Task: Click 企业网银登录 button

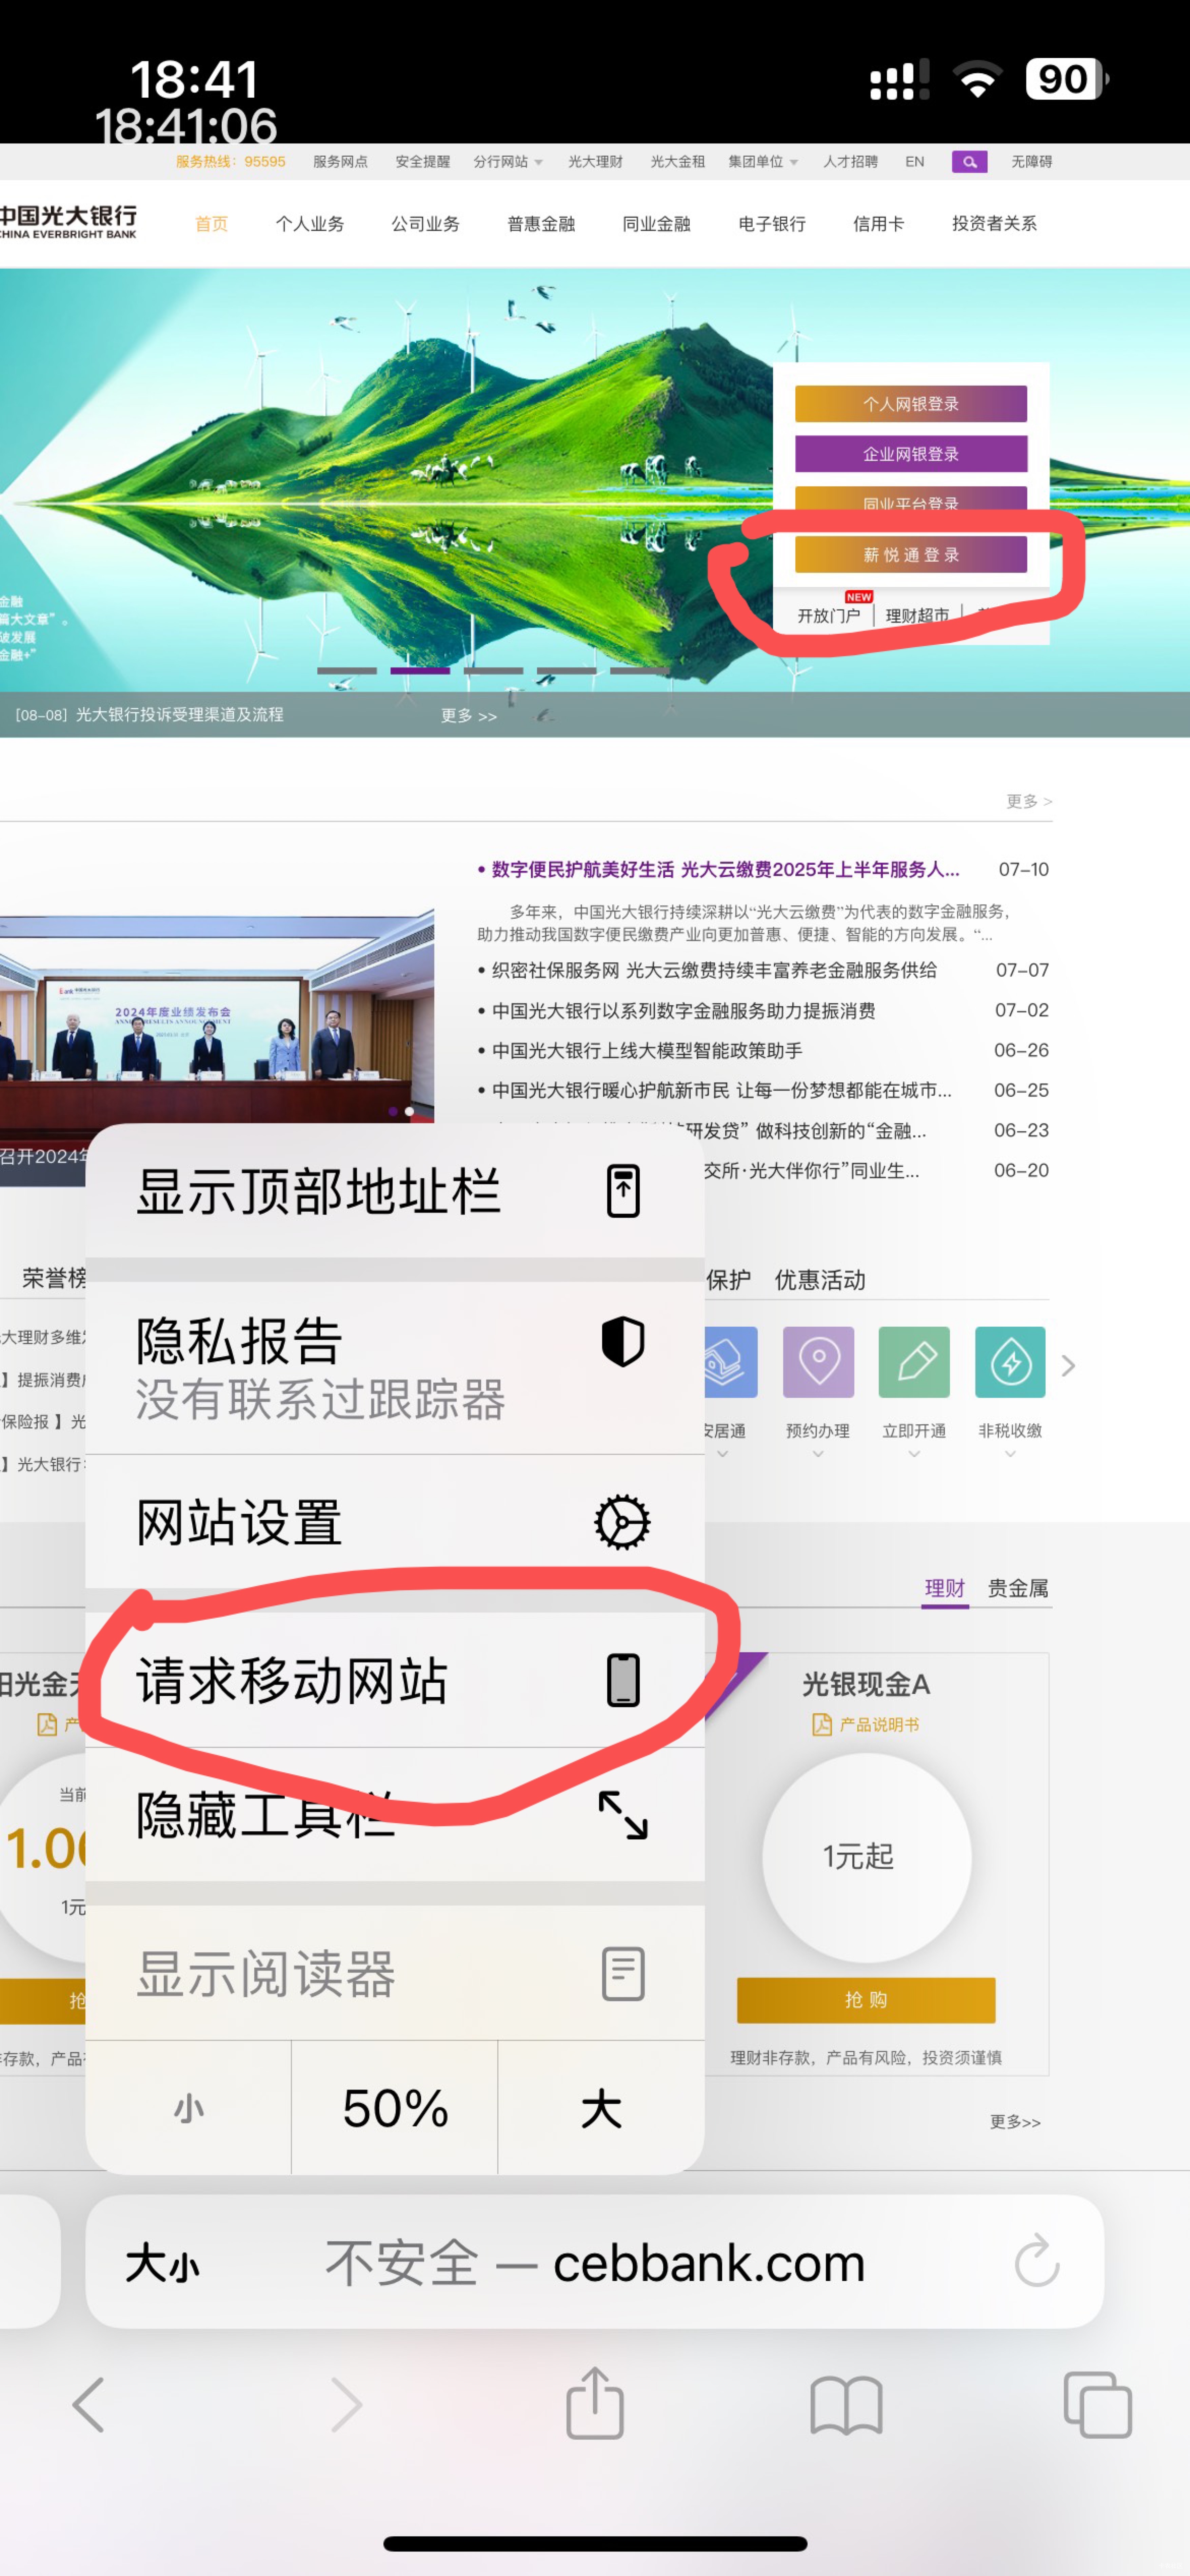Action: (911, 454)
